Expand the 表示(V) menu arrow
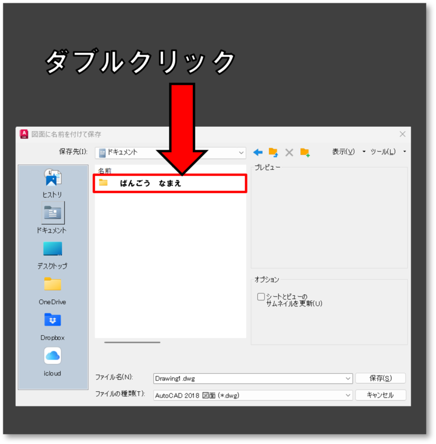Screen dimensions: 436x444 (364, 152)
